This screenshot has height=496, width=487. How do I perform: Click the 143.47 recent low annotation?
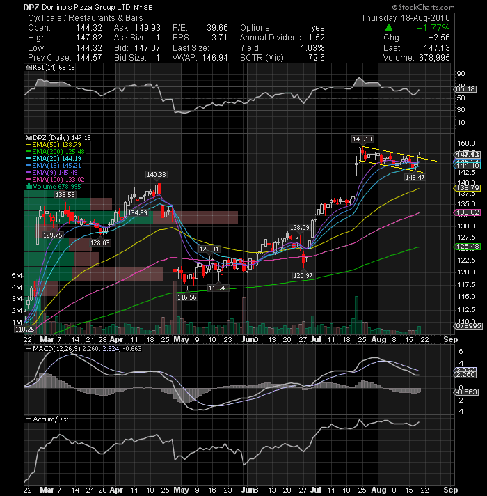click(415, 178)
